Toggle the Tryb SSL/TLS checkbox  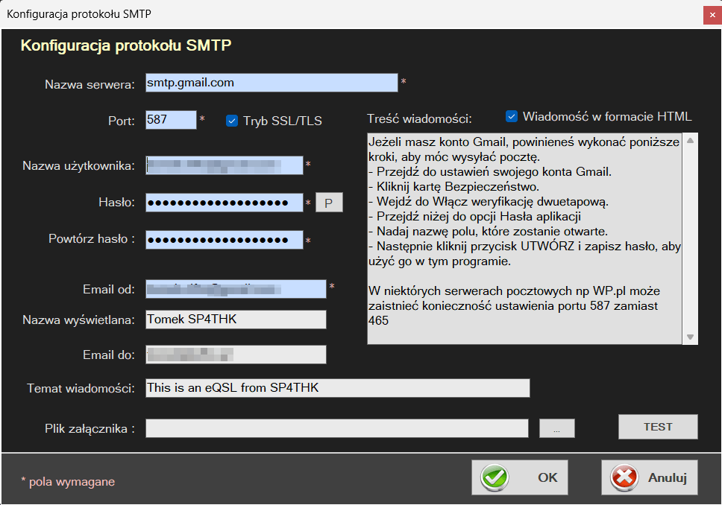[232, 121]
